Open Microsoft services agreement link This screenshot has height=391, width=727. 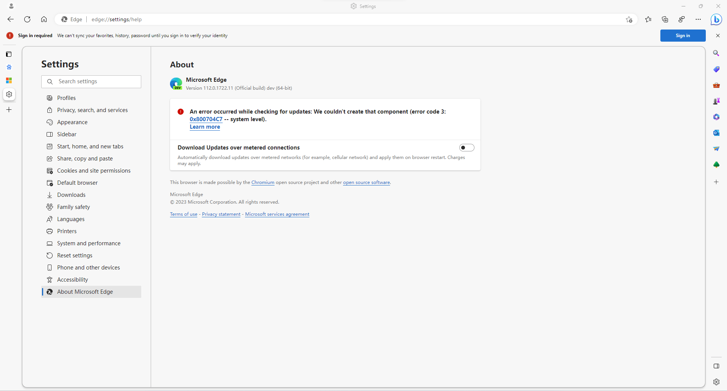click(x=277, y=214)
